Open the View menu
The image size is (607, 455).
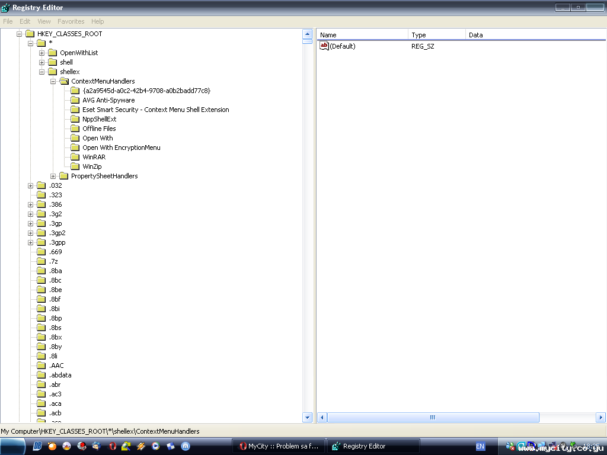(x=44, y=21)
